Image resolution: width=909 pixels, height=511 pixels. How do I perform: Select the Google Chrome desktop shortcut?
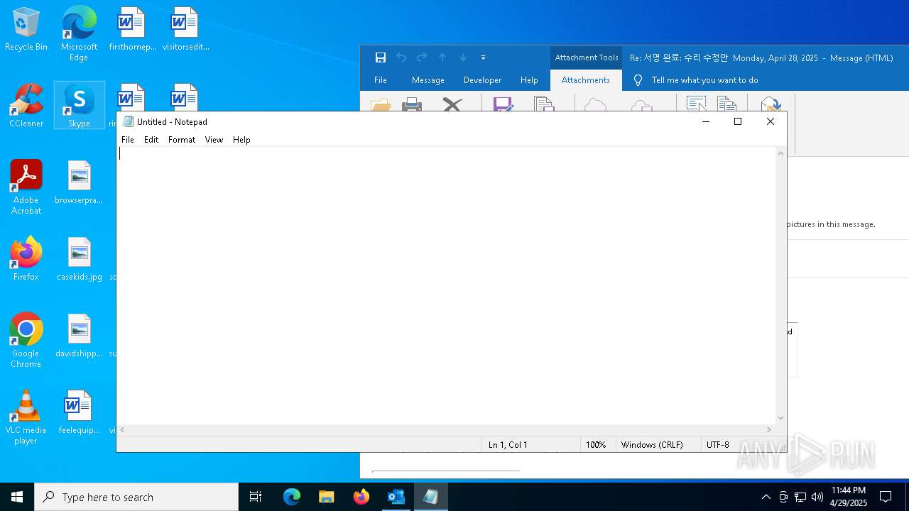(26, 341)
